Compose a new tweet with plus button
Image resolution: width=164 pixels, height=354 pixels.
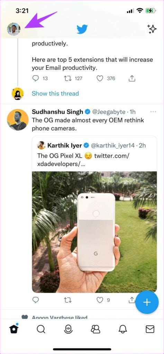147,302
